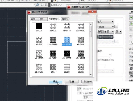Toggle the checked checkbox under 选项
Image resolution: width=133 pixels, height=101 pixels.
point(130,57)
